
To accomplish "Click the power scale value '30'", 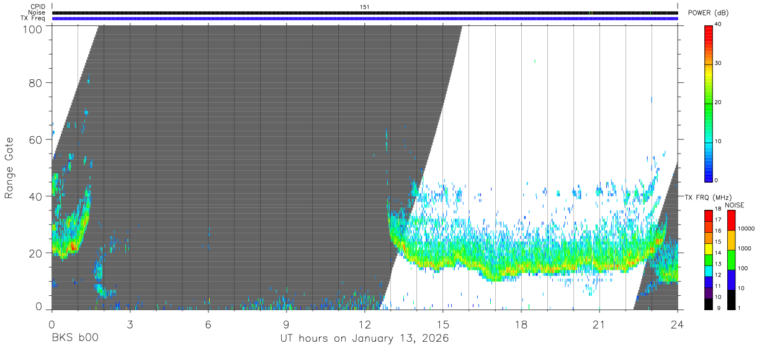I will [718, 64].
